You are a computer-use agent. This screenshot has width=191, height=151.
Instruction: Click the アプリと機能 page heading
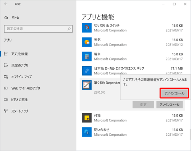point(98,17)
